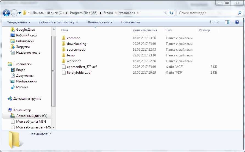Open Документы library
245x152 pixels.
25,76
